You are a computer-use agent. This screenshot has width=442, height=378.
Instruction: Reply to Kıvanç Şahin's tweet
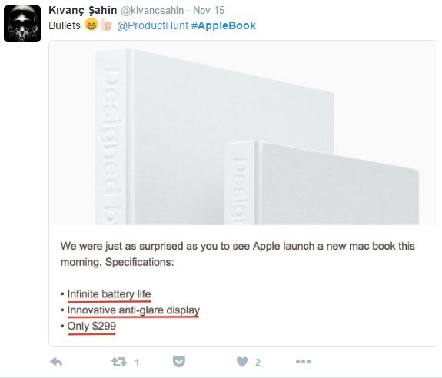click(x=56, y=362)
